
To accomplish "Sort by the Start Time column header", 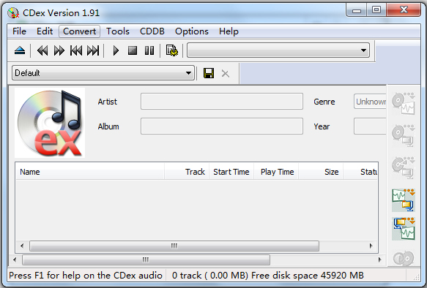I will click(x=231, y=172).
